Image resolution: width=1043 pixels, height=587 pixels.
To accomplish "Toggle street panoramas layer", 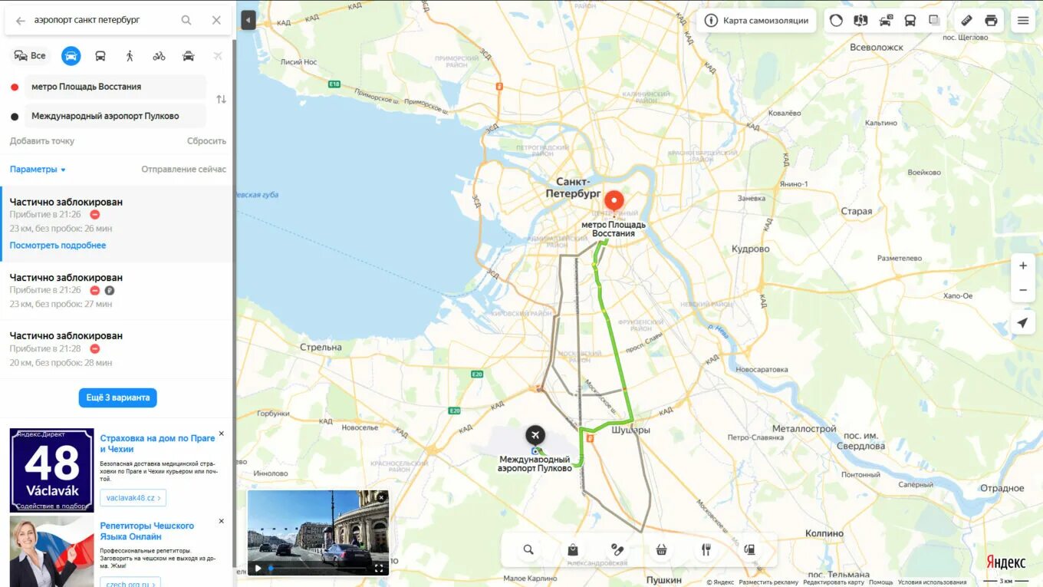I will point(860,21).
